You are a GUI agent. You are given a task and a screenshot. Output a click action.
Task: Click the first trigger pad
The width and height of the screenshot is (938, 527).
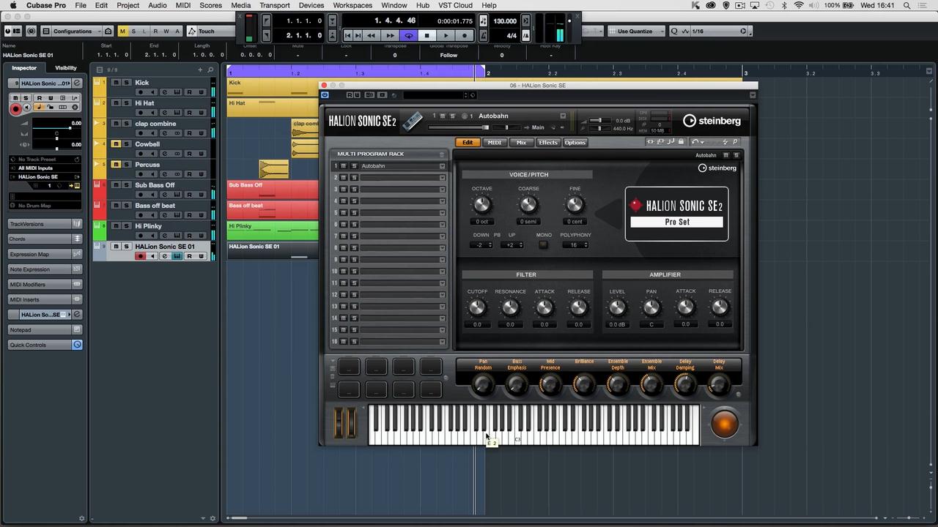point(349,367)
